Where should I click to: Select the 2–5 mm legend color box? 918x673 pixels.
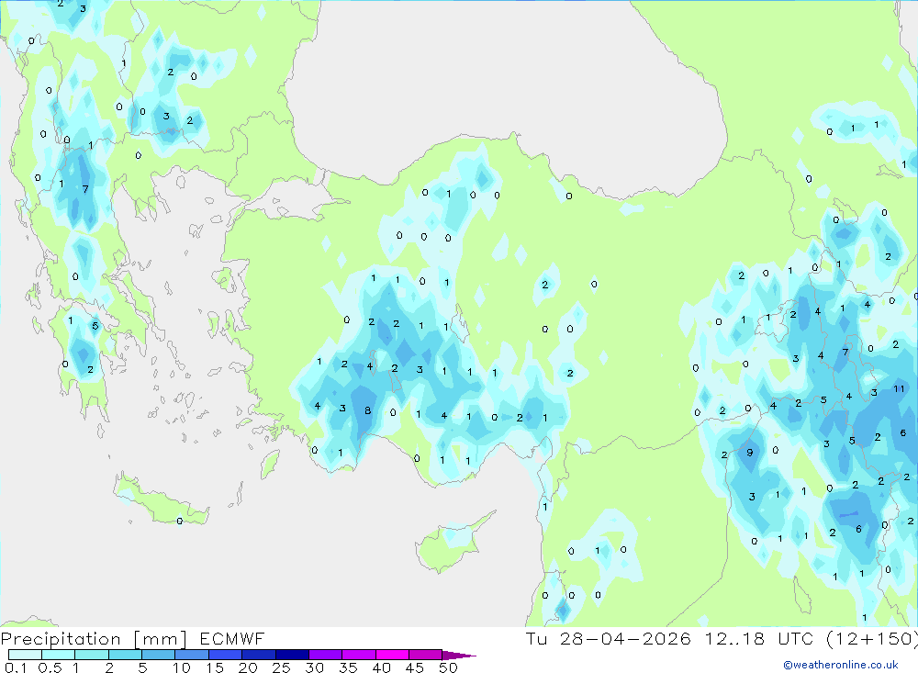[125, 655]
